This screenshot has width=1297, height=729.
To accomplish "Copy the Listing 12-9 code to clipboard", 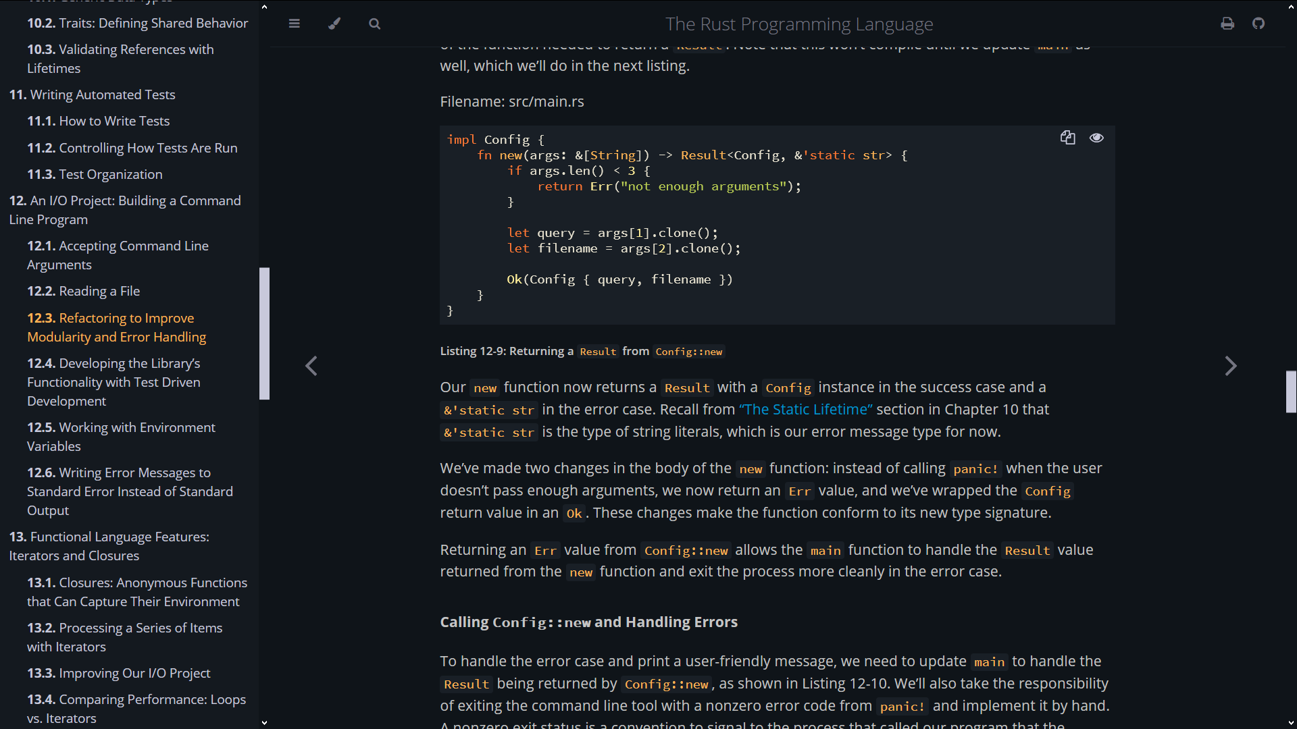I will pos(1067,138).
